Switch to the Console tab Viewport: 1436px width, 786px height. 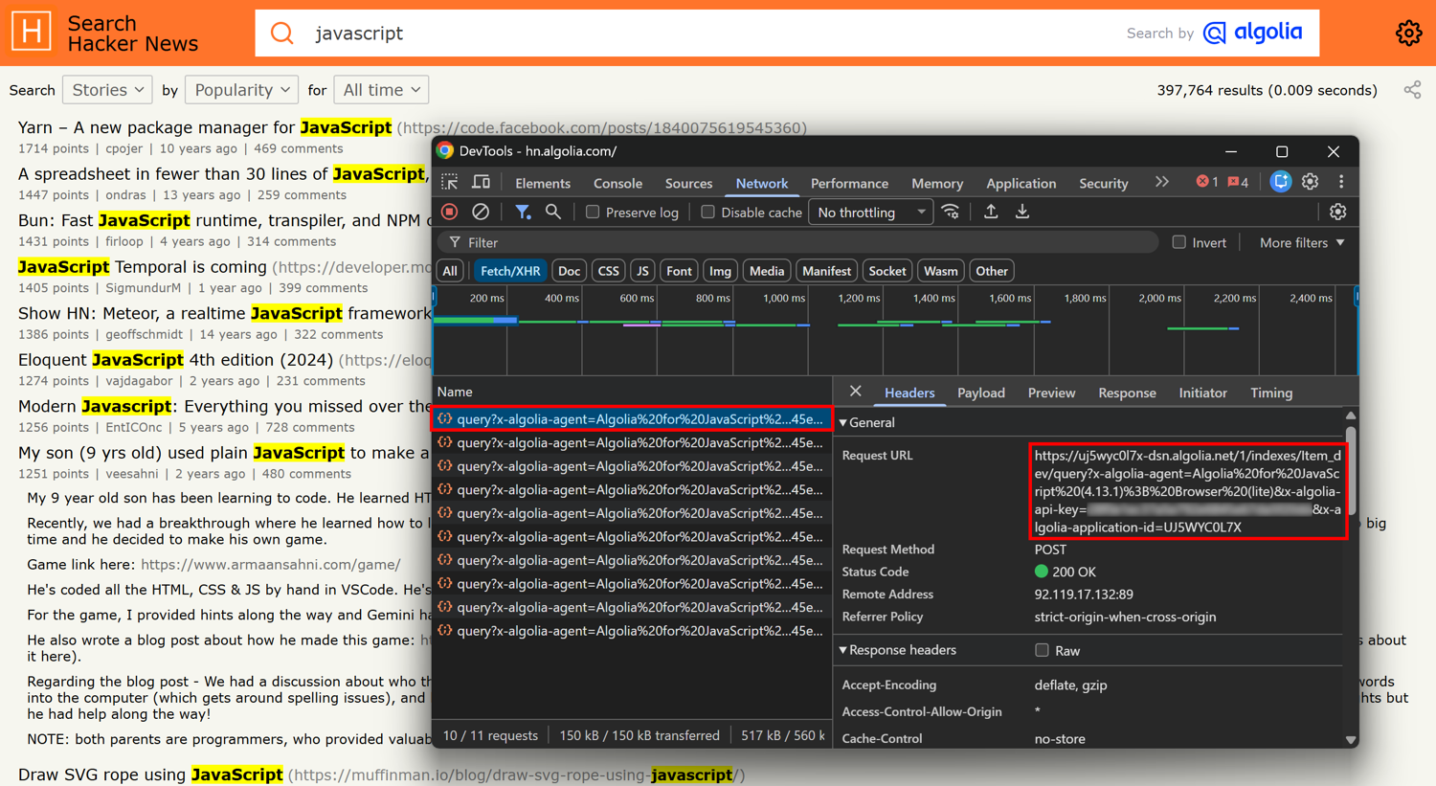click(x=617, y=183)
